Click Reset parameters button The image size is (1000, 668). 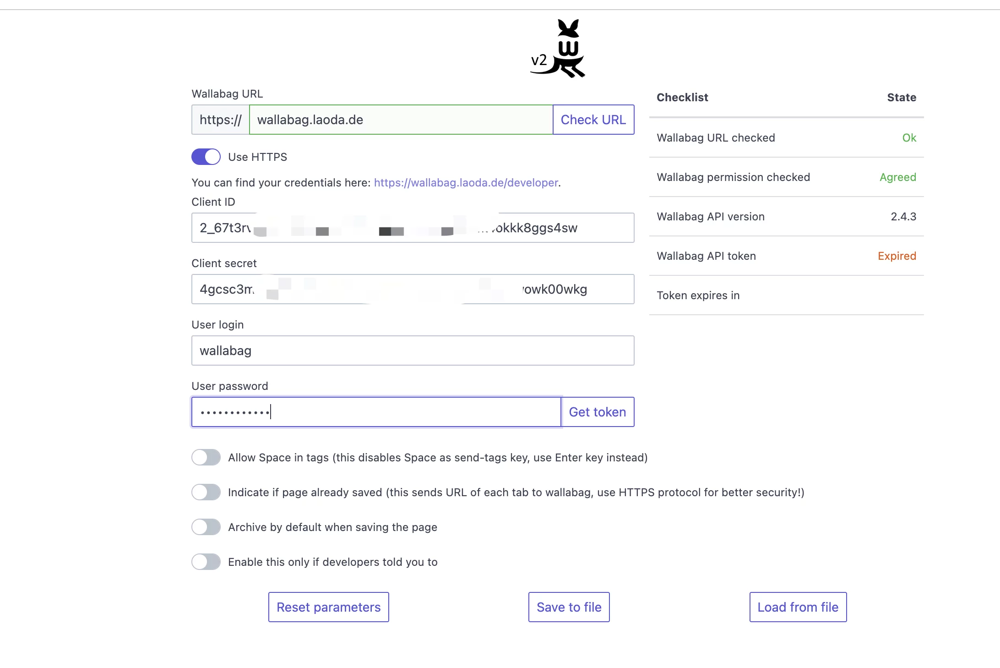tap(328, 607)
